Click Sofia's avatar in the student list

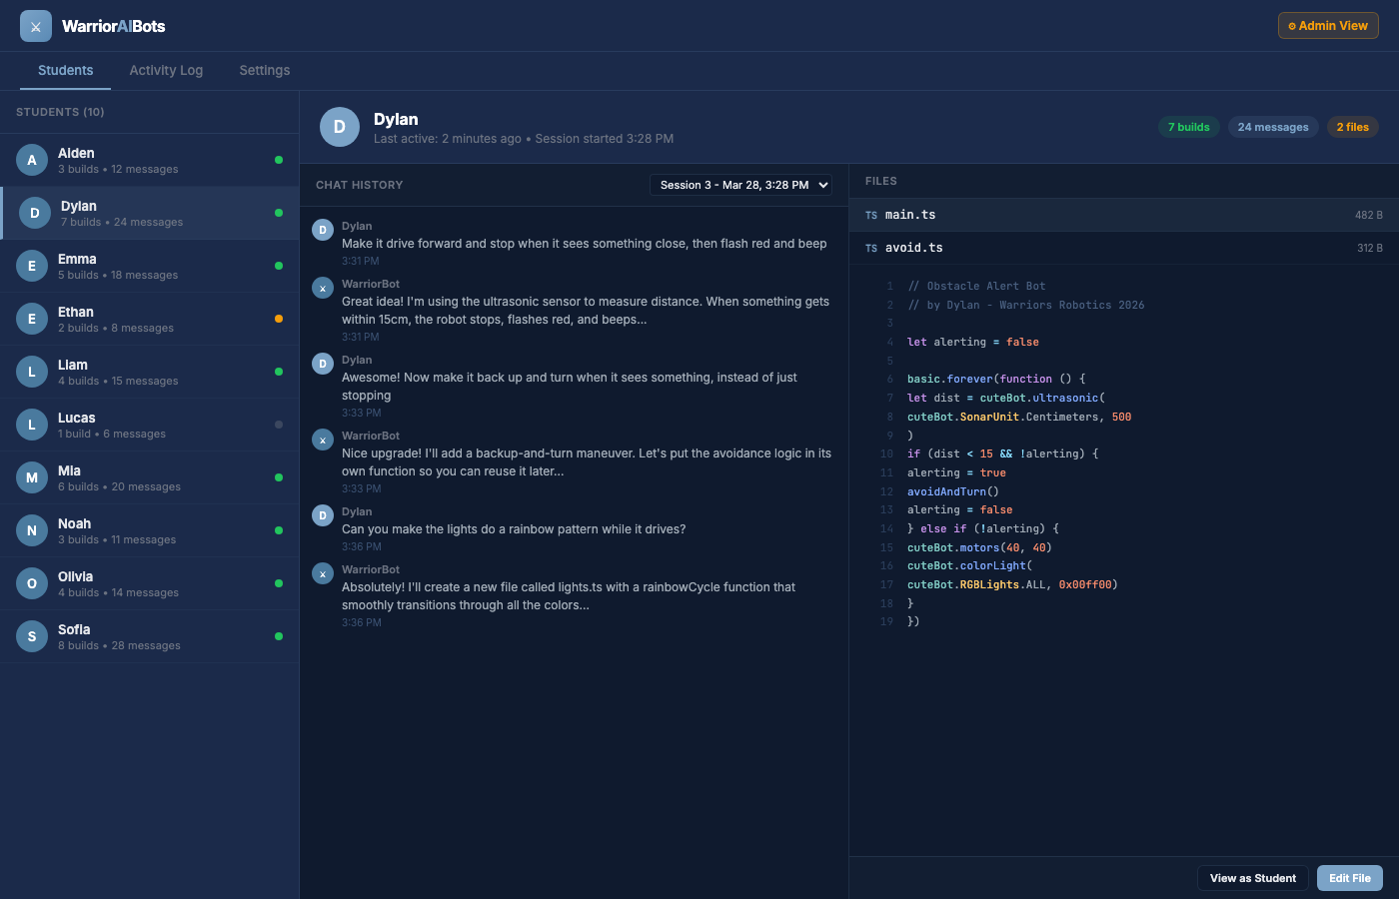click(x=31, y=636)
